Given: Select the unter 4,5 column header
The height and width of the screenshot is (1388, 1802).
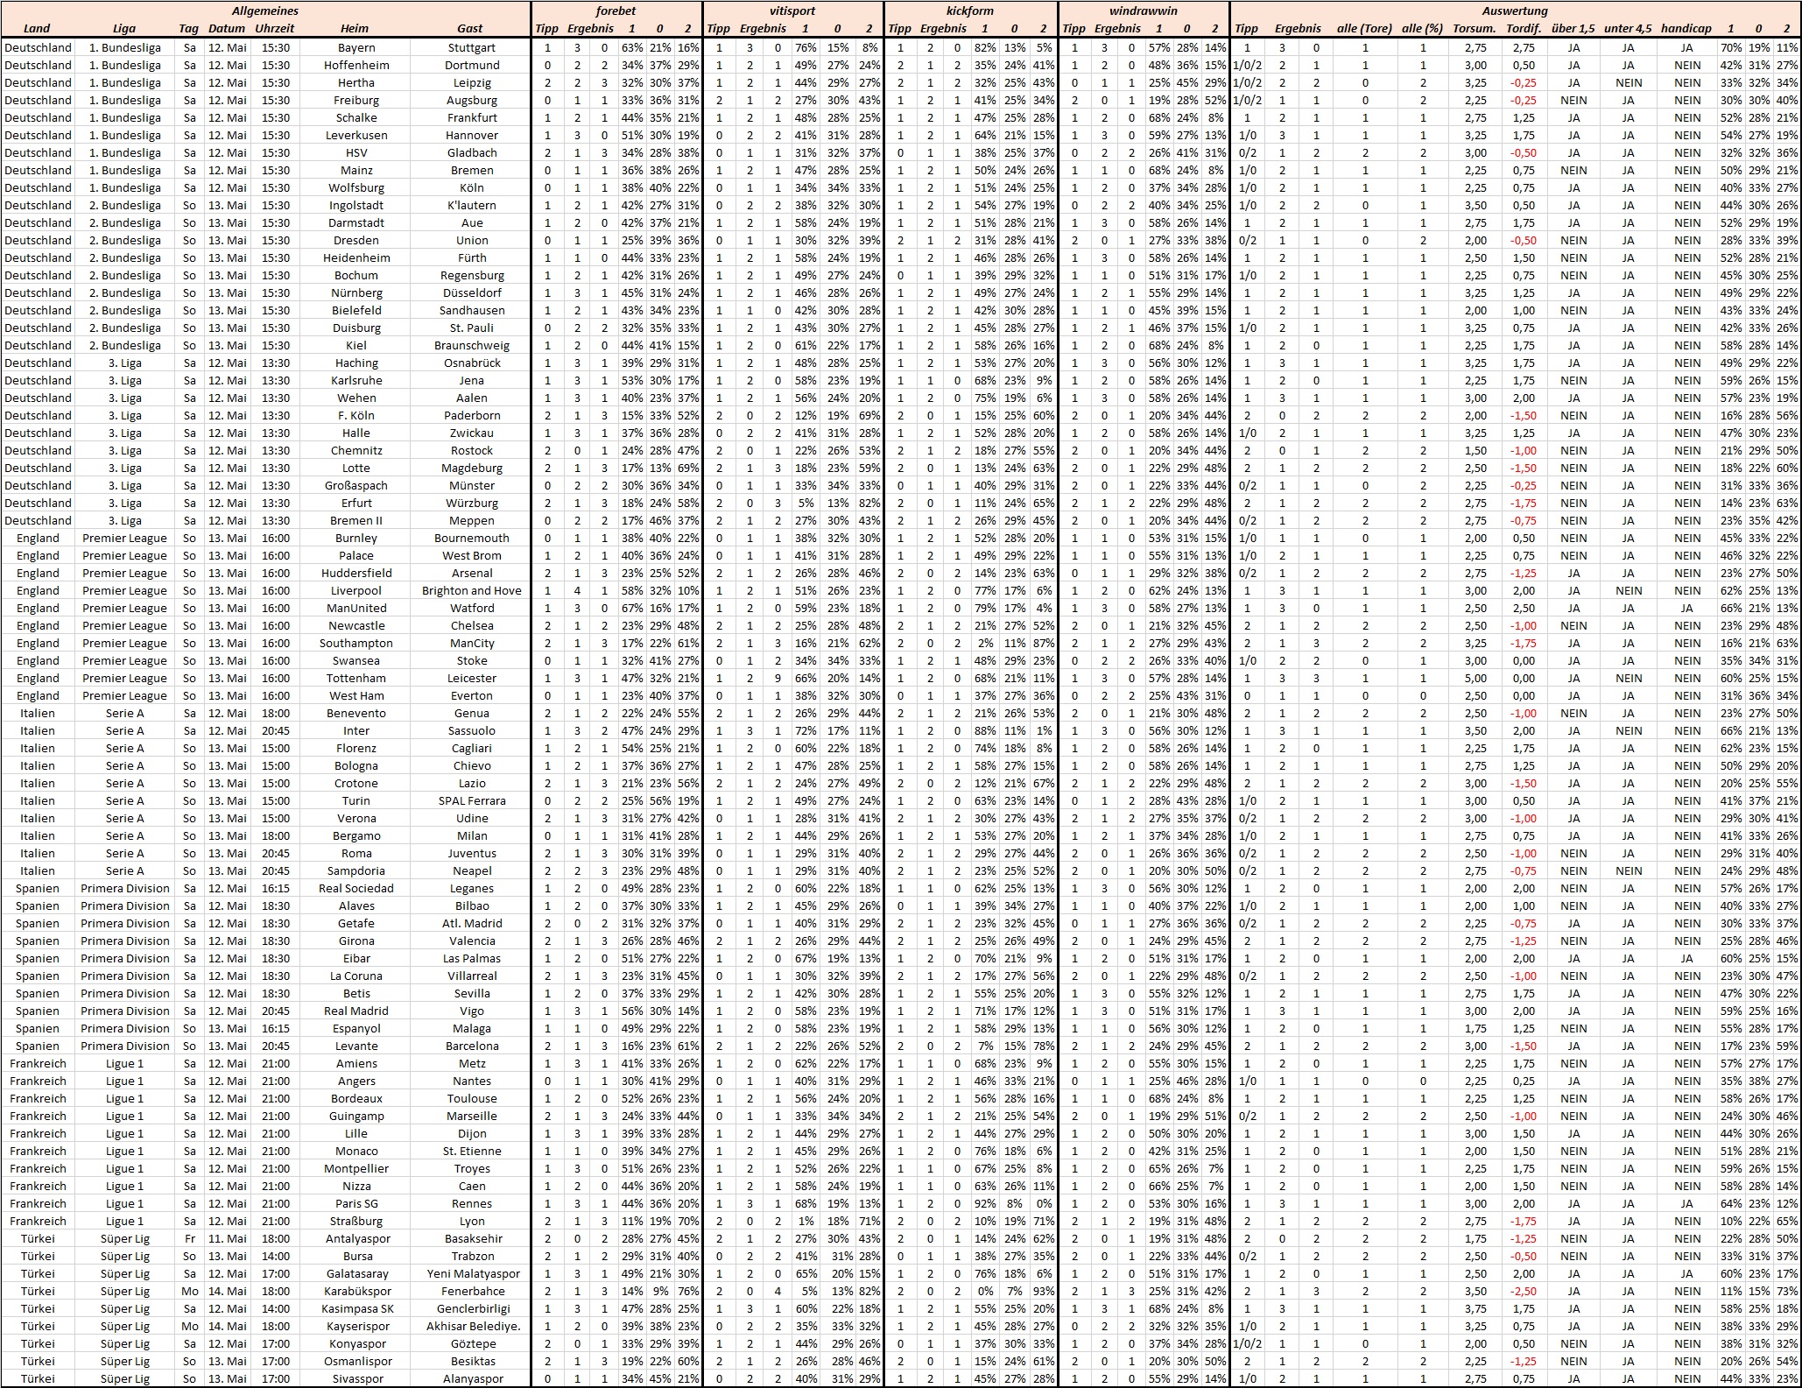Looking at the screenshot, I should pos(1628,28).
